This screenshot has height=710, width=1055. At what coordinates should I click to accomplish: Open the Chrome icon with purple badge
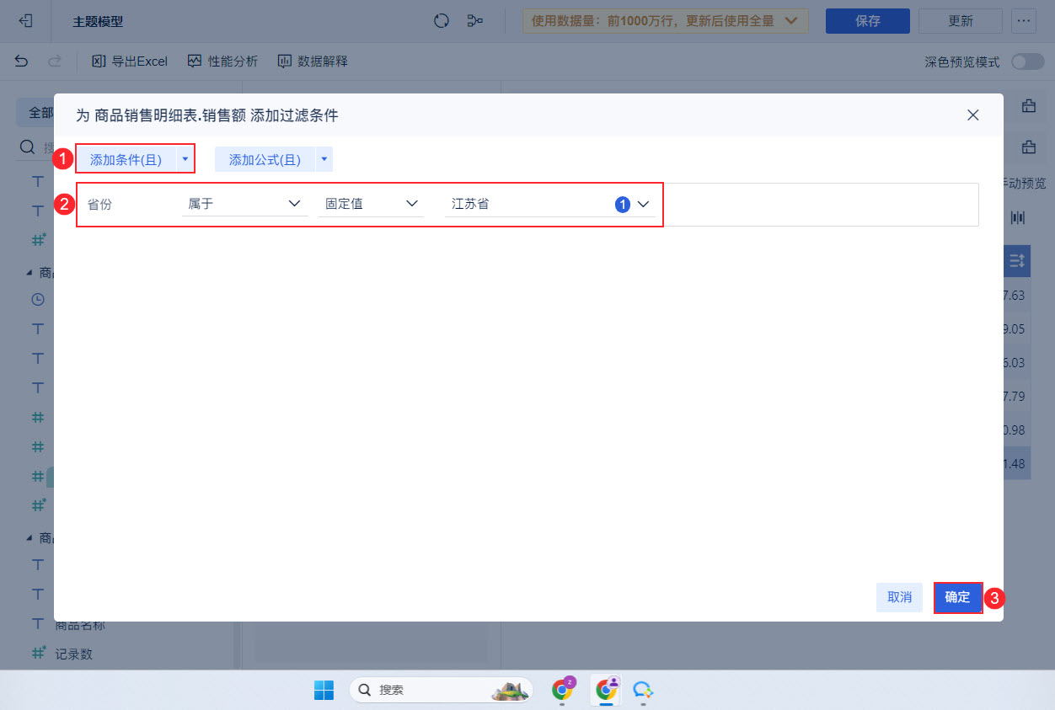click(563, 689)
